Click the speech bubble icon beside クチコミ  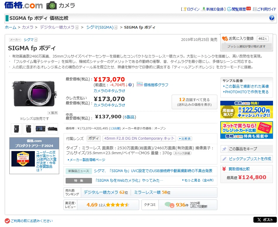[x=169, y=205]
